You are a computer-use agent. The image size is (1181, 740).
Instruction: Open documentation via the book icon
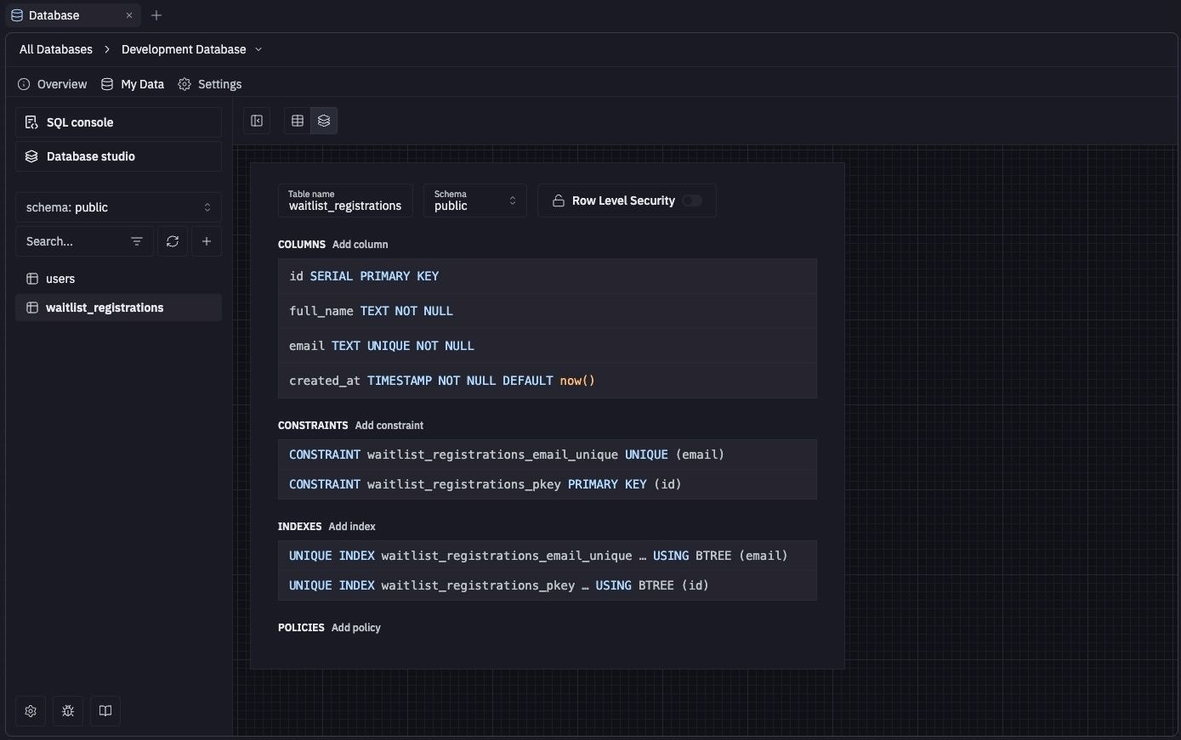pos(105,711)
